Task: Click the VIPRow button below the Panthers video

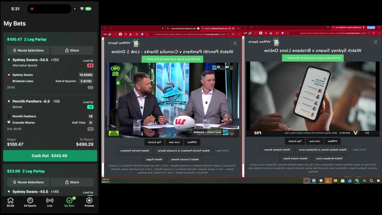Action: (192, 142)
